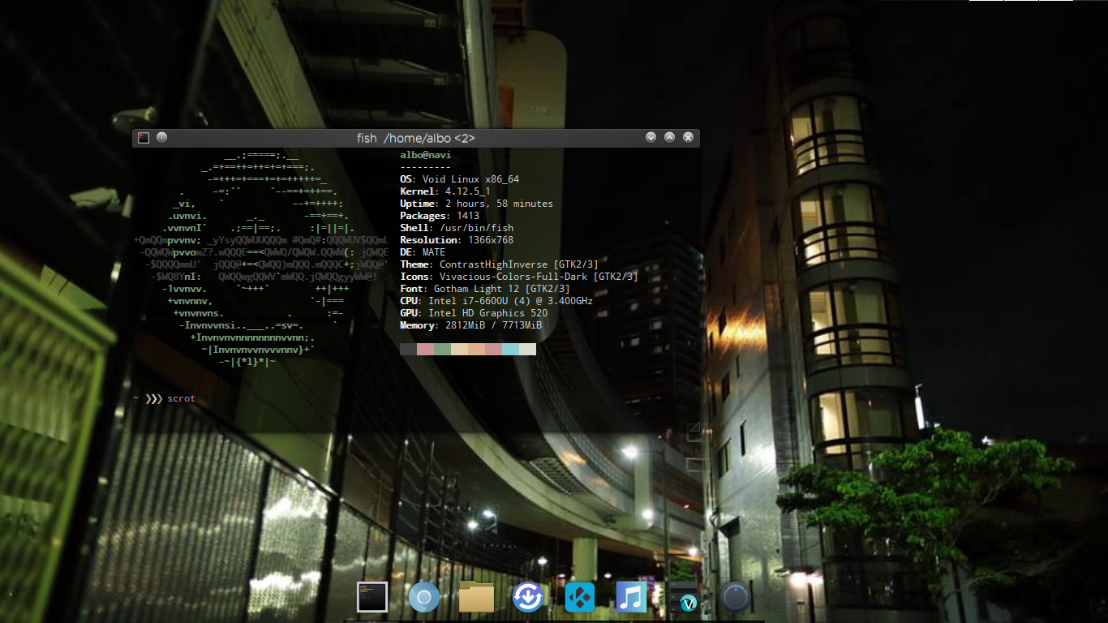This screenshot has width=1108, height=623.
Task: Click the 'fish /home/albo <2>' title bar
Action: pos(415,138)
